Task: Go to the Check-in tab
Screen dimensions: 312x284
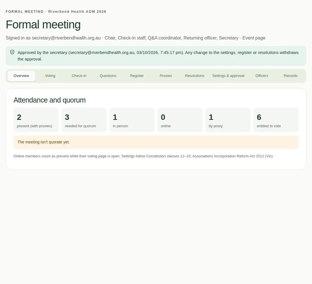Action: point(79,76)
